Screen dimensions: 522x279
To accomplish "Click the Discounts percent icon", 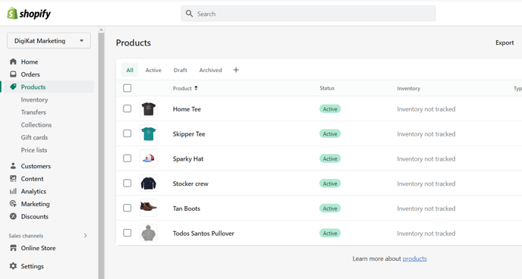I will click(13, 217).
